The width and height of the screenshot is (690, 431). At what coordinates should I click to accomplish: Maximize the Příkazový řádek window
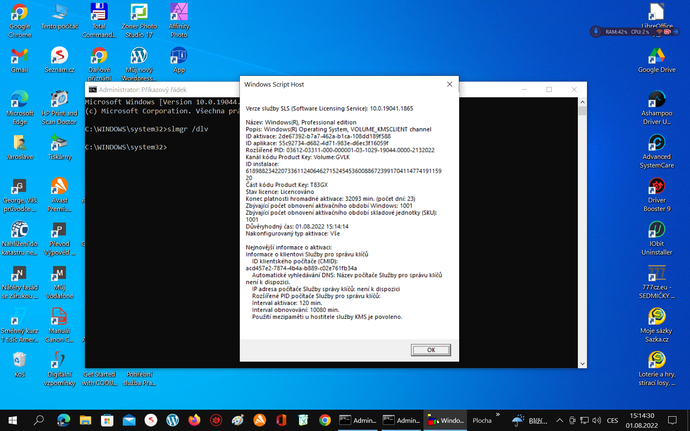tap(549, 89)
